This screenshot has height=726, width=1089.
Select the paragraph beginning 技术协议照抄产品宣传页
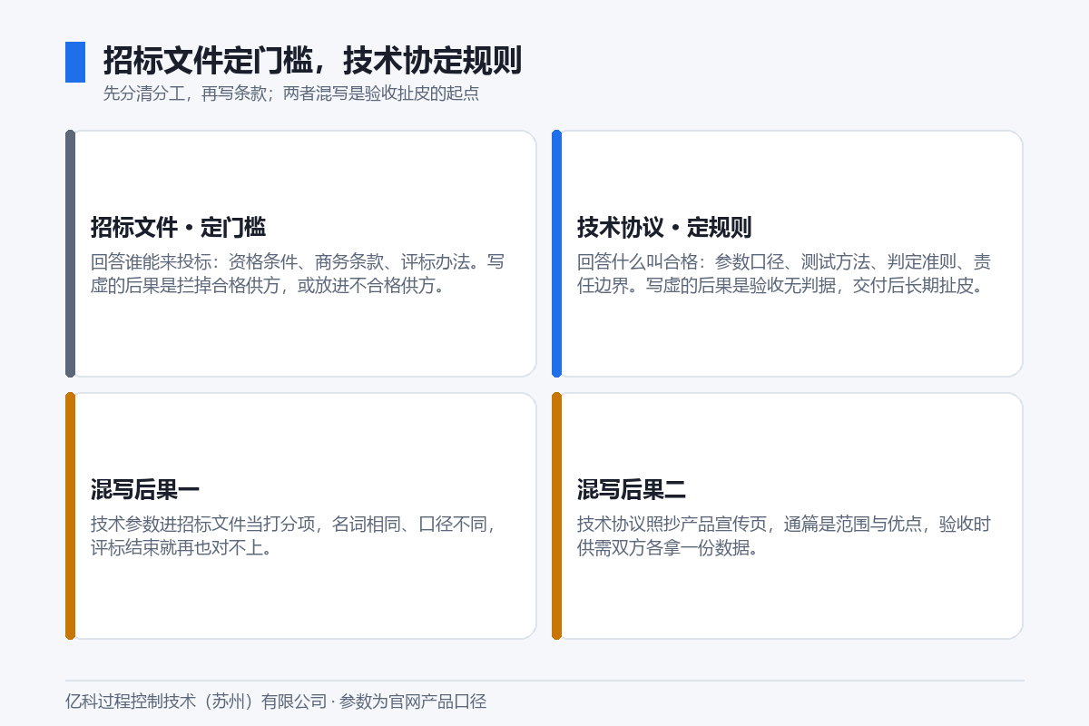[784, 536]
